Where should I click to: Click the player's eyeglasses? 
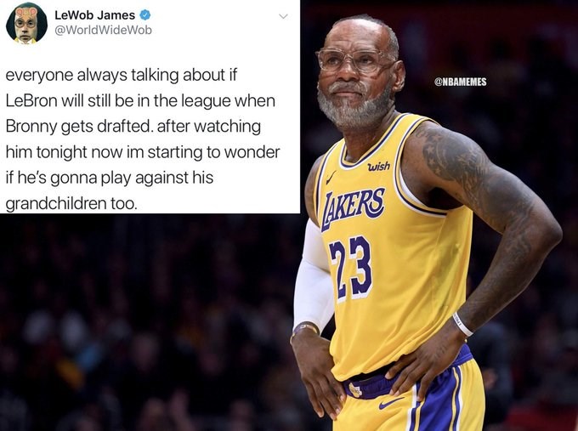pyautogui.click(x=354, y=60)
